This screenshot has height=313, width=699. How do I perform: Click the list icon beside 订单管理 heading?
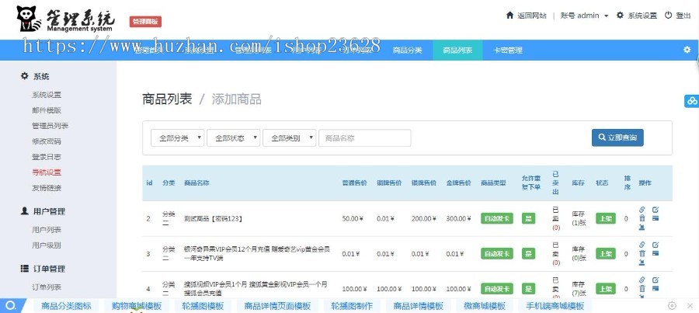[x=25, y=269]
